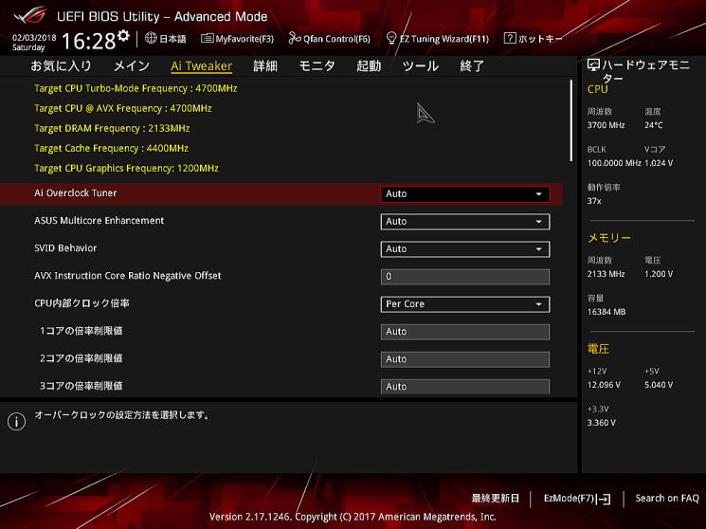
Task: Click the 5.040 V reading
Action: point(659,385)
